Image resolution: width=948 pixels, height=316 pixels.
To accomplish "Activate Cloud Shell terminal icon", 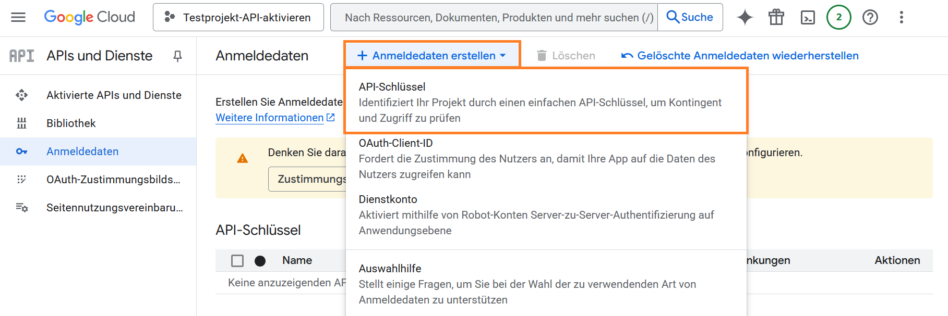I will click(x=808, y=17).
